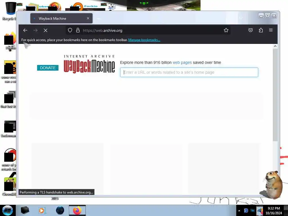
Task: Open the Windows Start menu
Action: 8,210
